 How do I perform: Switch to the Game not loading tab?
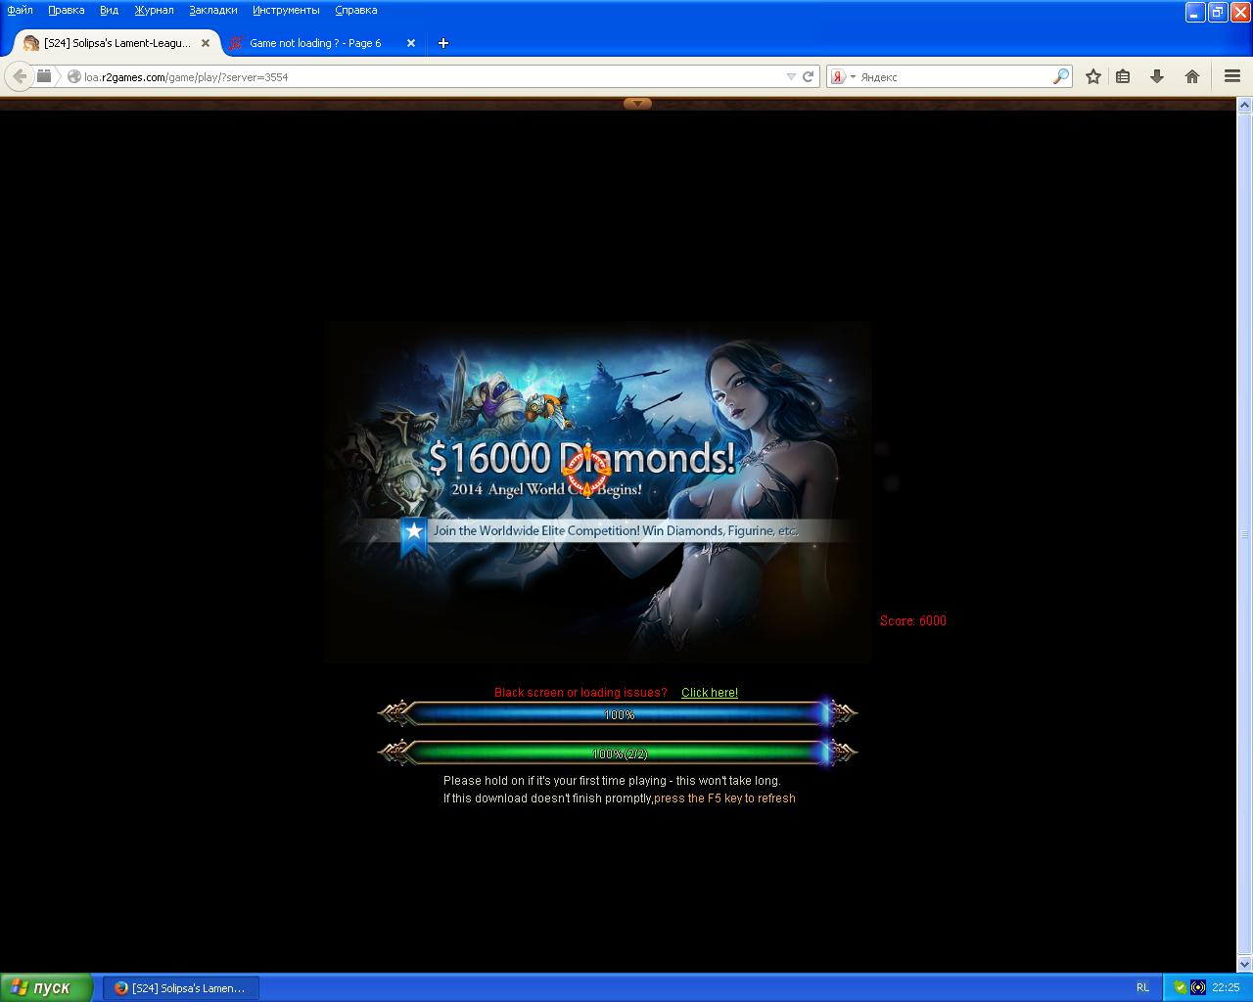coord(315,43)
